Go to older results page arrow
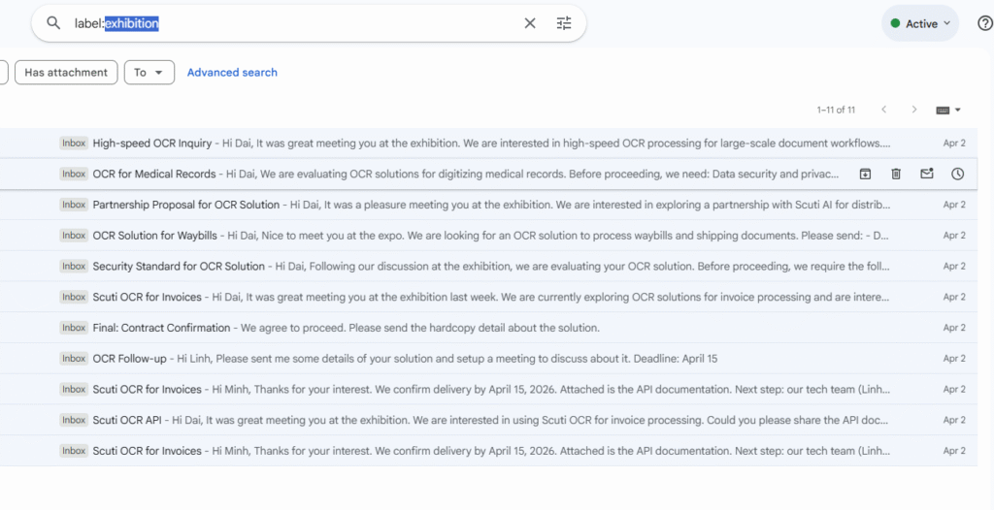 click(x=913, y=110)
